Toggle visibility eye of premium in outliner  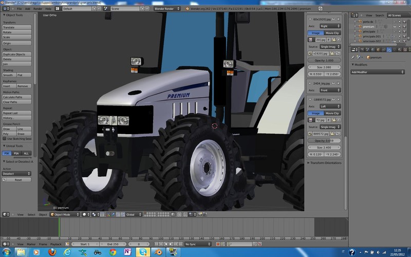[x=395, y=27]
